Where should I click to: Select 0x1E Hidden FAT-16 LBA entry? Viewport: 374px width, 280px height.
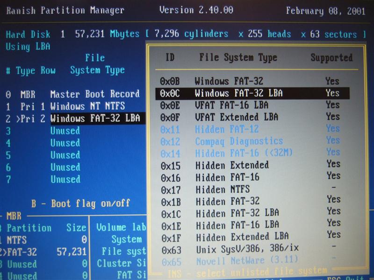251,225
